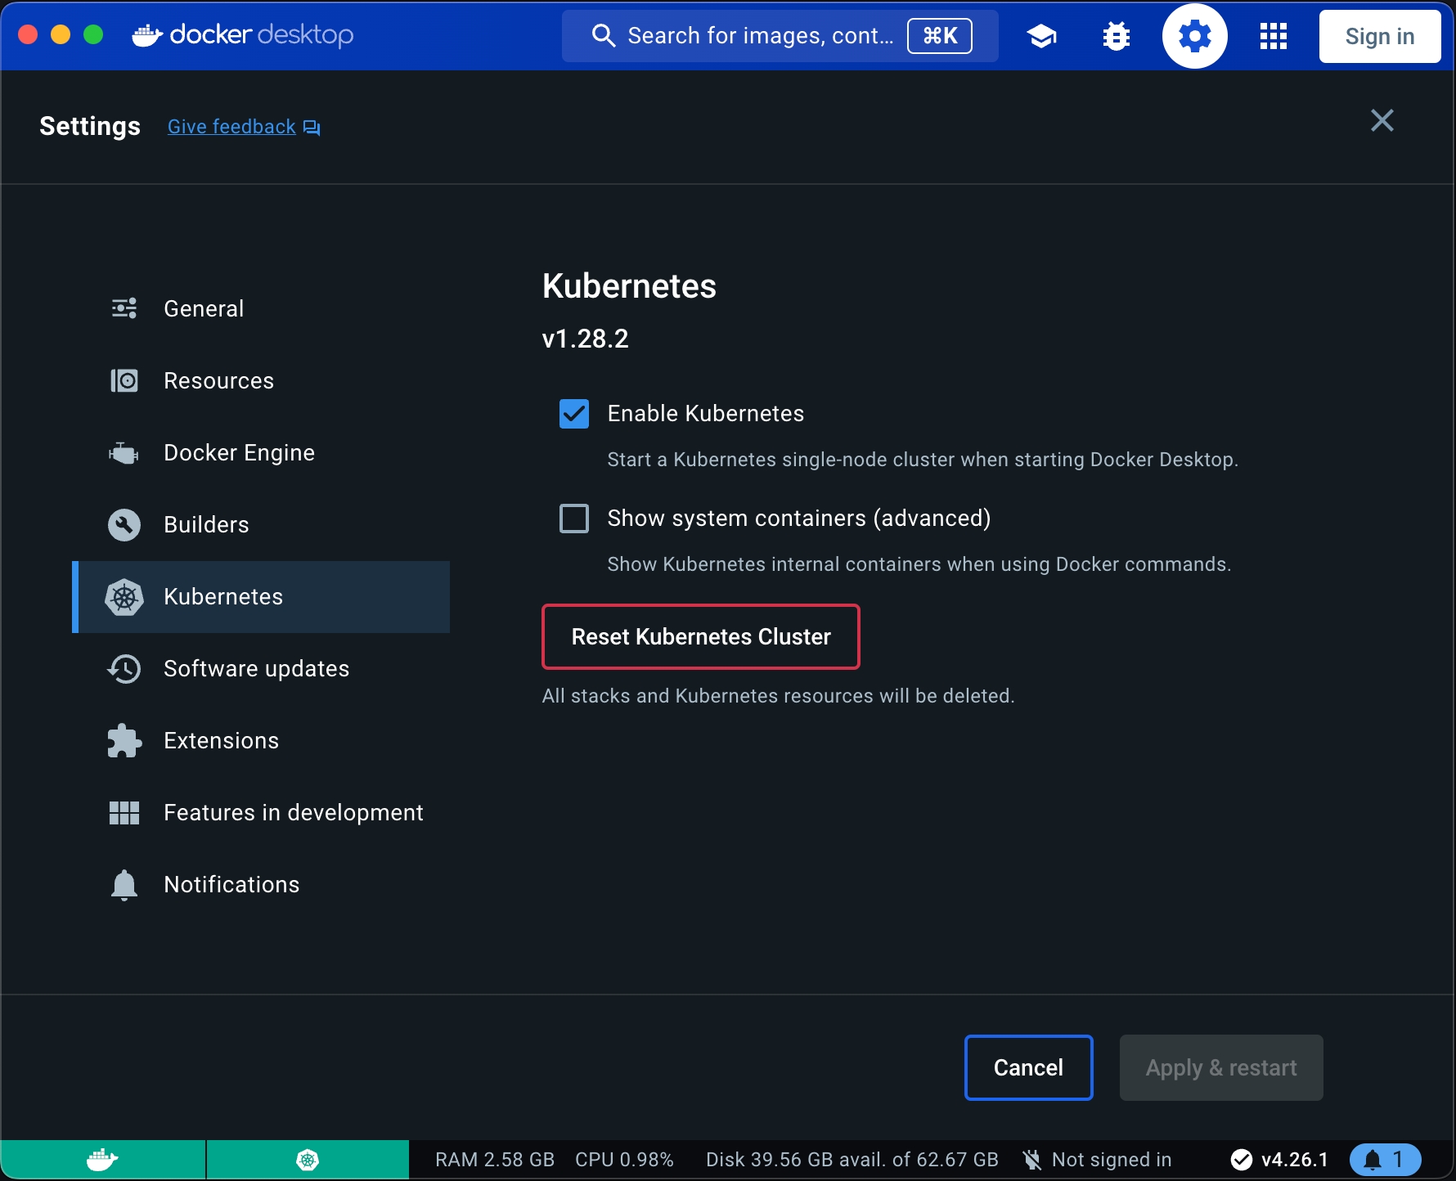The image size is (1456, 1181).
Task: Enable Show system containers (advanced)
Action: tap(574, 519)
